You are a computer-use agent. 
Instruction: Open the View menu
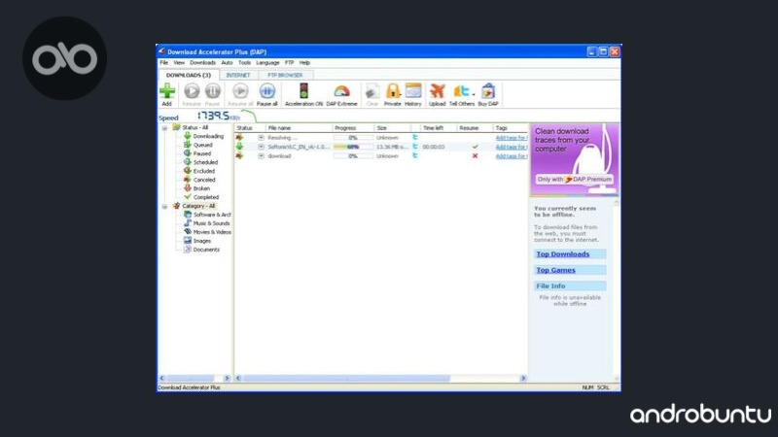(x=179, y=63)
